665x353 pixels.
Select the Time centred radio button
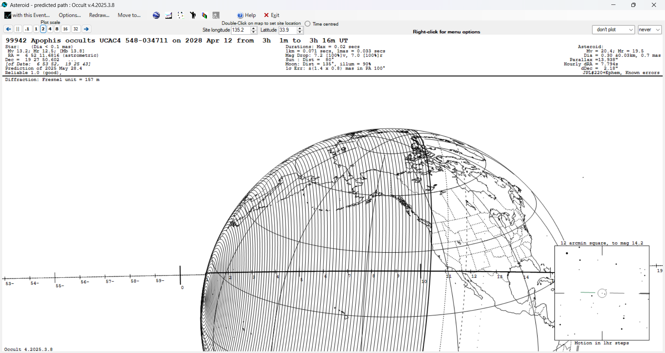pyautogui.click(x=308, y=24)
